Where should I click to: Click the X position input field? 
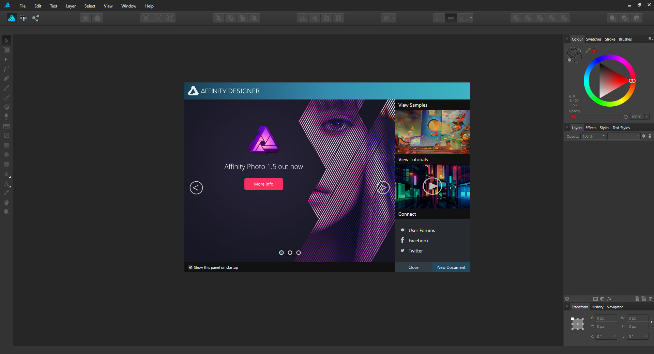tap(606, 318)
